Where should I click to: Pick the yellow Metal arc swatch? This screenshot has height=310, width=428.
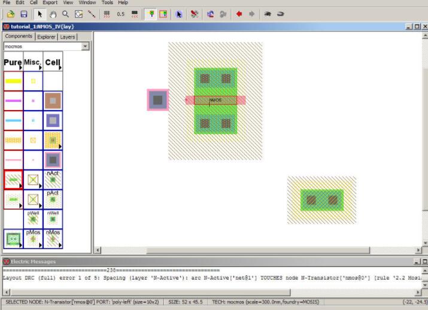[x=13, y=81]
